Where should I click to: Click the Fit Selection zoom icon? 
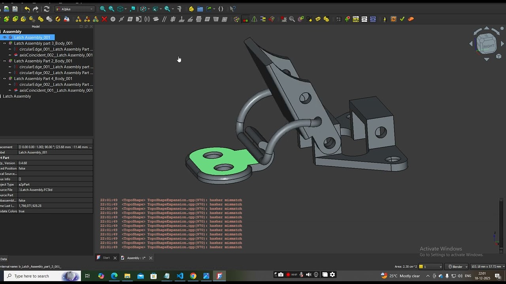[x=111, y=9]
